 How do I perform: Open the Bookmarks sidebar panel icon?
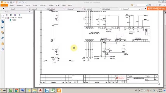[x=3, y=16]
